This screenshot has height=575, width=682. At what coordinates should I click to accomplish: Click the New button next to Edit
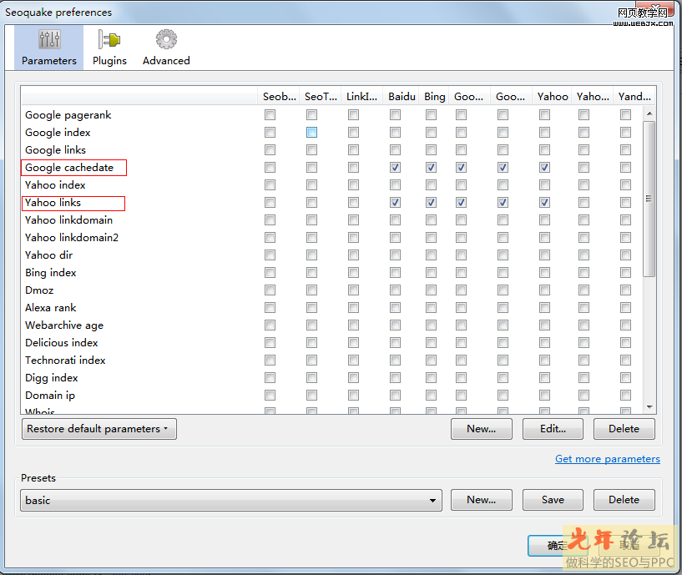(481, 428)
